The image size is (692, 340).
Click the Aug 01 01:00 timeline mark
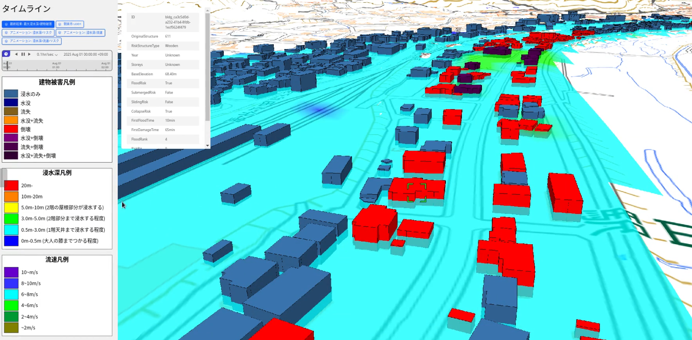pos(56,65)
